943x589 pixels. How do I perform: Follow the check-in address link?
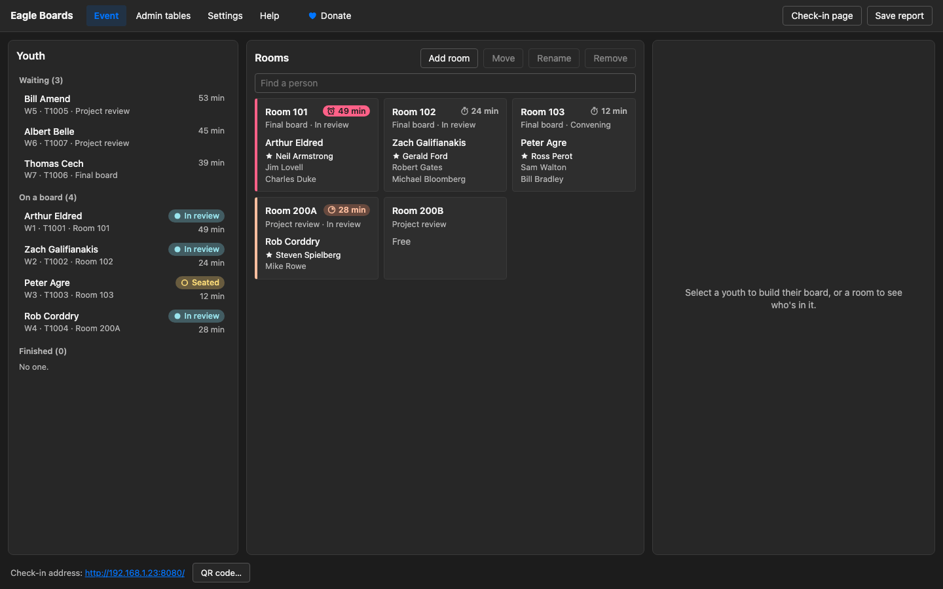[x=135, y=573]
